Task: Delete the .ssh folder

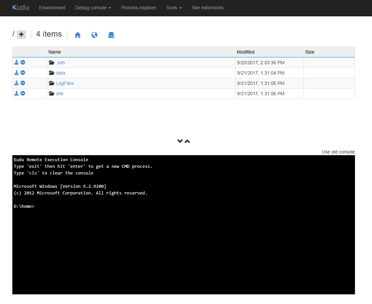Action: pyautogui.click(x=23, y=62)
